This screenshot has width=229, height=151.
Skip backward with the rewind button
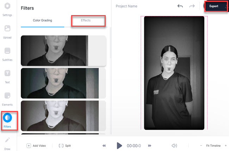104,145
